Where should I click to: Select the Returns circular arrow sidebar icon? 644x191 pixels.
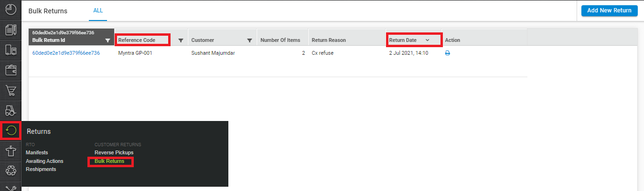coord(11,131)
